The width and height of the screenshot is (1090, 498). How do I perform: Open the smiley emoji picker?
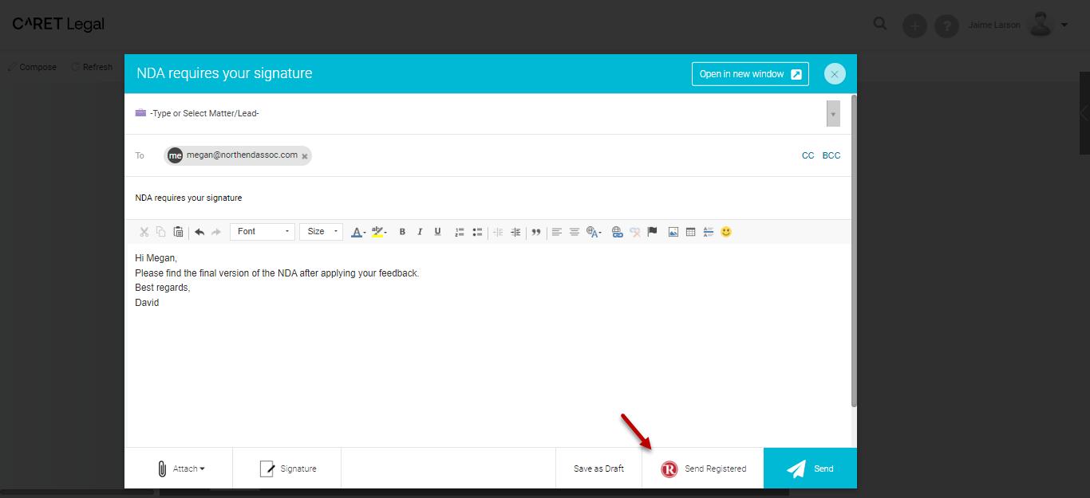[x=726, y=232]
